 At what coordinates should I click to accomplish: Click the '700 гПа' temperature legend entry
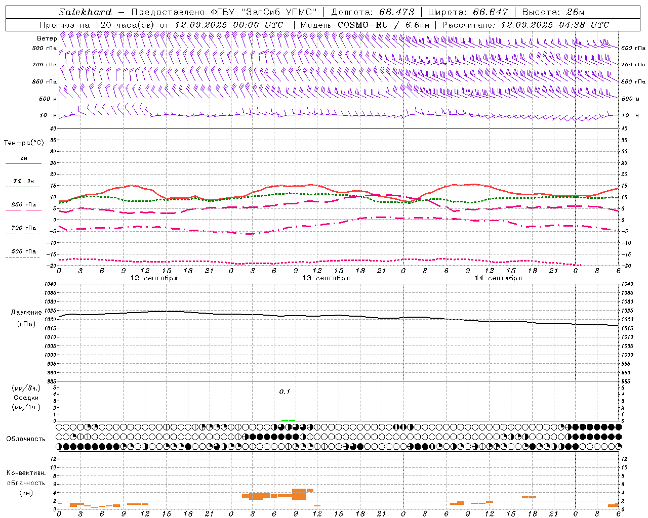click(24, 228)
